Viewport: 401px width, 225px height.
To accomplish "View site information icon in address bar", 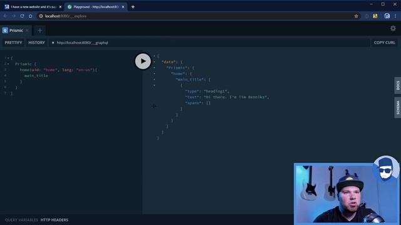I will 41,16.
